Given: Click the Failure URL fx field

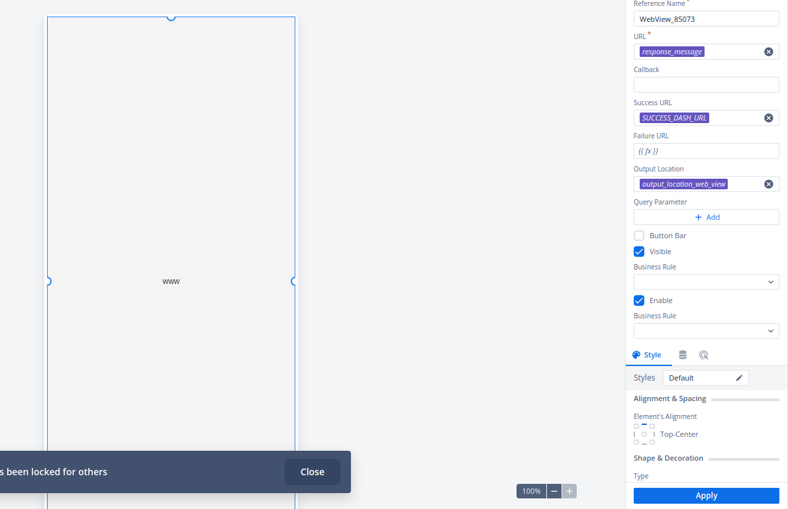Looking at the screenshot, I should tap(706, 151).
